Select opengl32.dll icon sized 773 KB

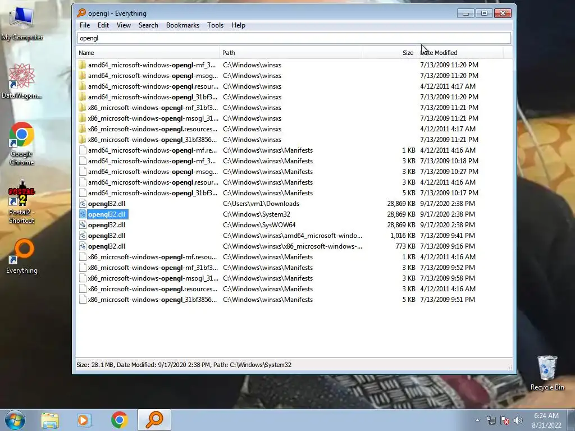pyautogui.click(x=83, y=246)
